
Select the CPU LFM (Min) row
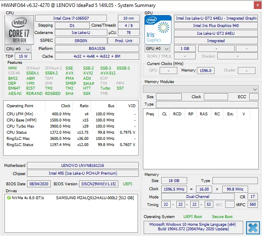(71, 114)
